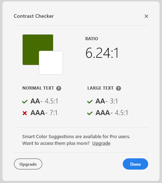This screenshot has height=183, width=162.
Task: Click the Normal Text help question icon
Action: coord(59,88)
